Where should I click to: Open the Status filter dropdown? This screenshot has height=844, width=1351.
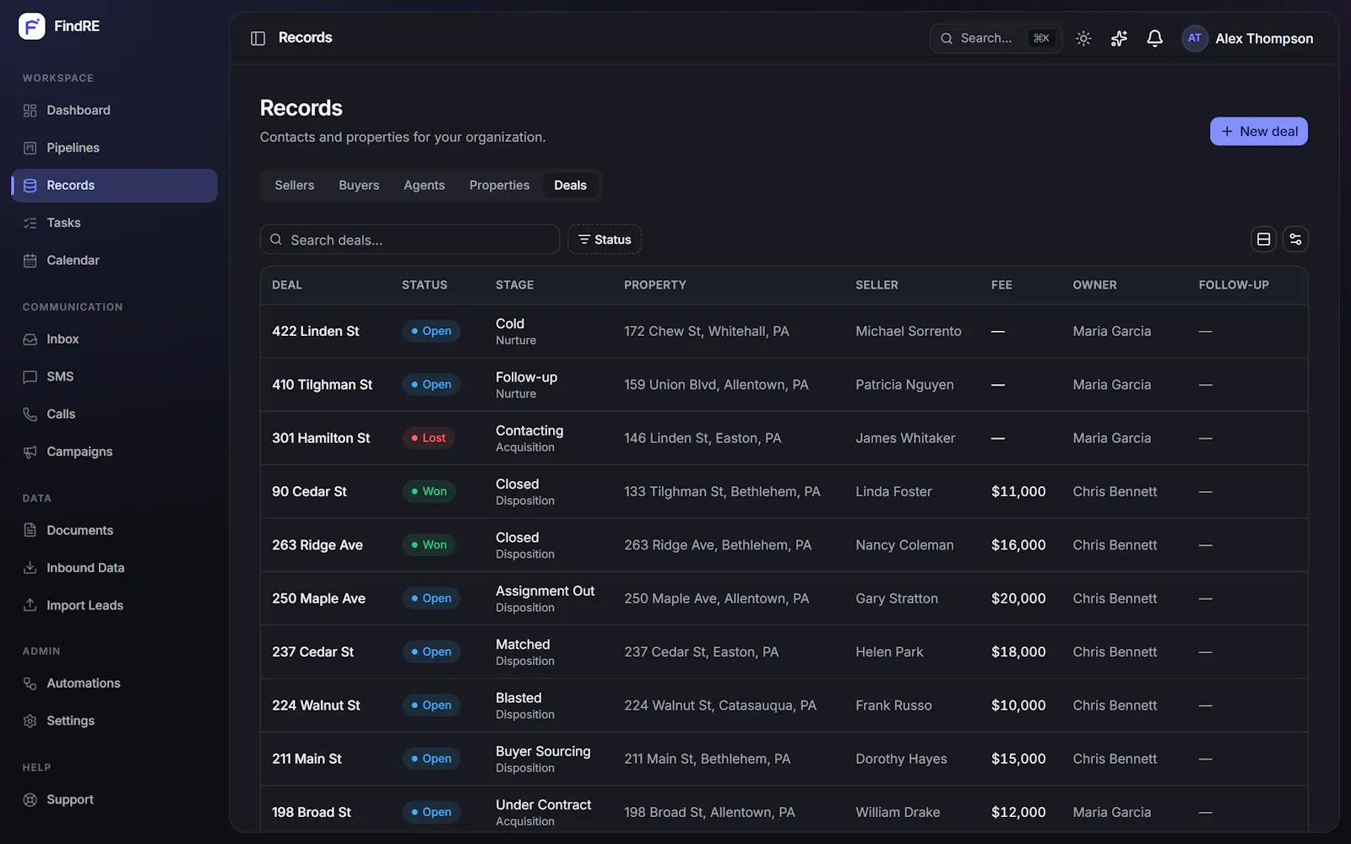point(605,240)
